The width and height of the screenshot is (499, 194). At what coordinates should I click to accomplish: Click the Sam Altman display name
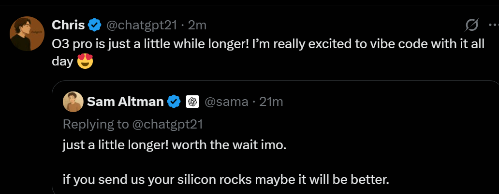(125, 102)
